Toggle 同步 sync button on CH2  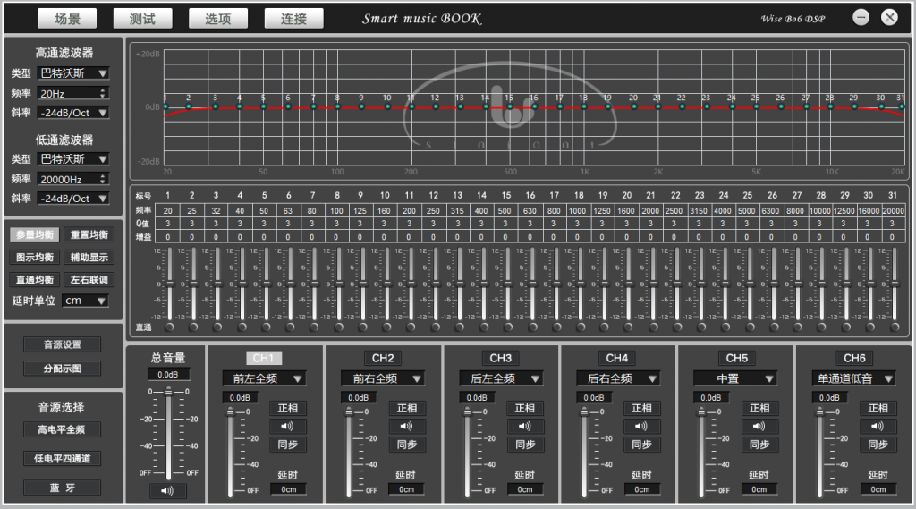tap(407, 444)
